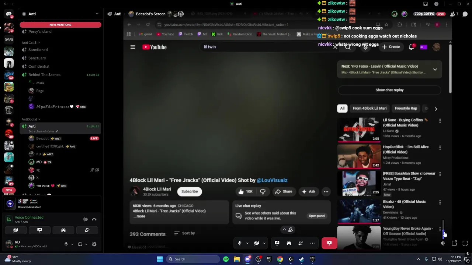Screen dimensions: 472x265
Task: Toggle stream overlay microphone mute
Action: point(240,243)
